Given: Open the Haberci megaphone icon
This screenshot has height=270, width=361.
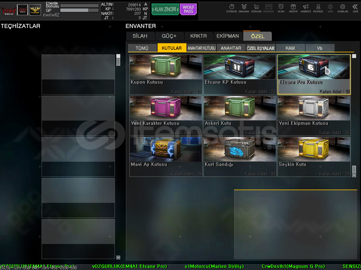Looking at the screenshot, I should pos(306,8).
